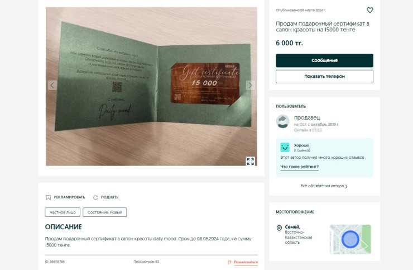413x270 pixels.
Task: Add listing to favorites with heart icon
Action: 370,10
